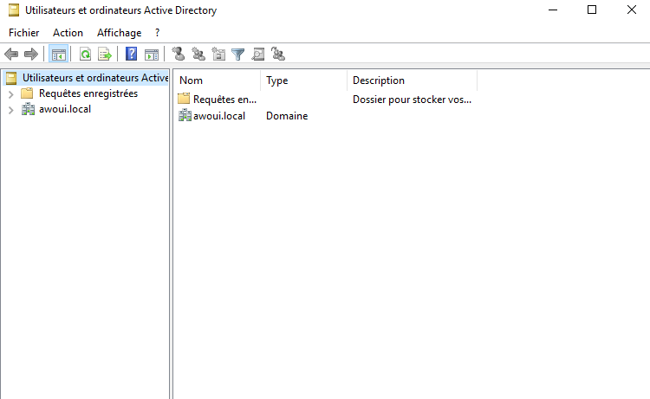Open the ? help menu

pyautogui.click(x=157, y=33)
